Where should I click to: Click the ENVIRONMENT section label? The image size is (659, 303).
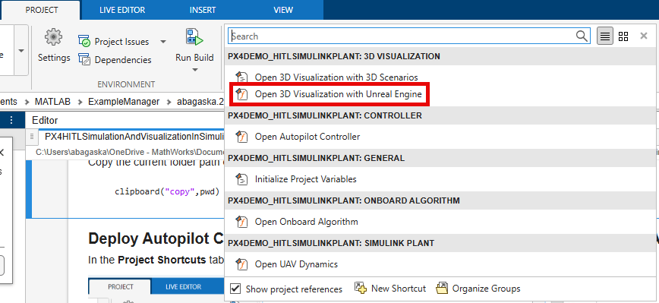pyautogui.click(x=126, y=84)
